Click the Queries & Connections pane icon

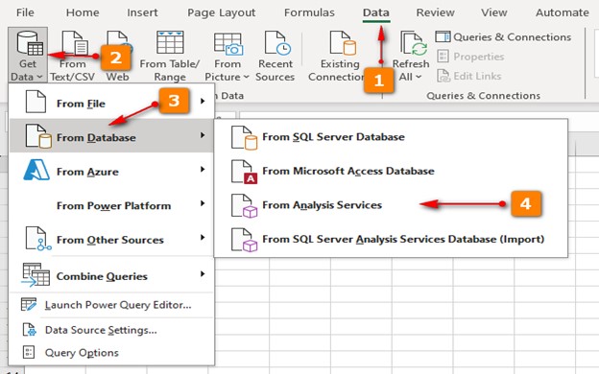443,36
